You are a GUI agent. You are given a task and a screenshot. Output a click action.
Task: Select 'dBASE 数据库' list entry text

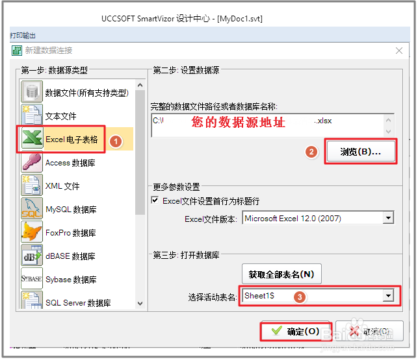70,256
